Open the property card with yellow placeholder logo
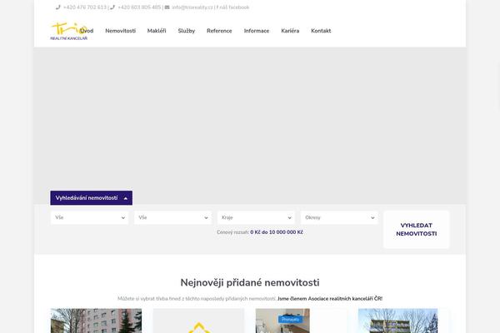This screenshot has width=500, height=333. point(198,321)
